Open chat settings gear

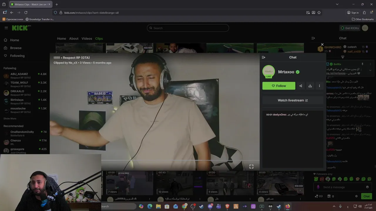356,196
